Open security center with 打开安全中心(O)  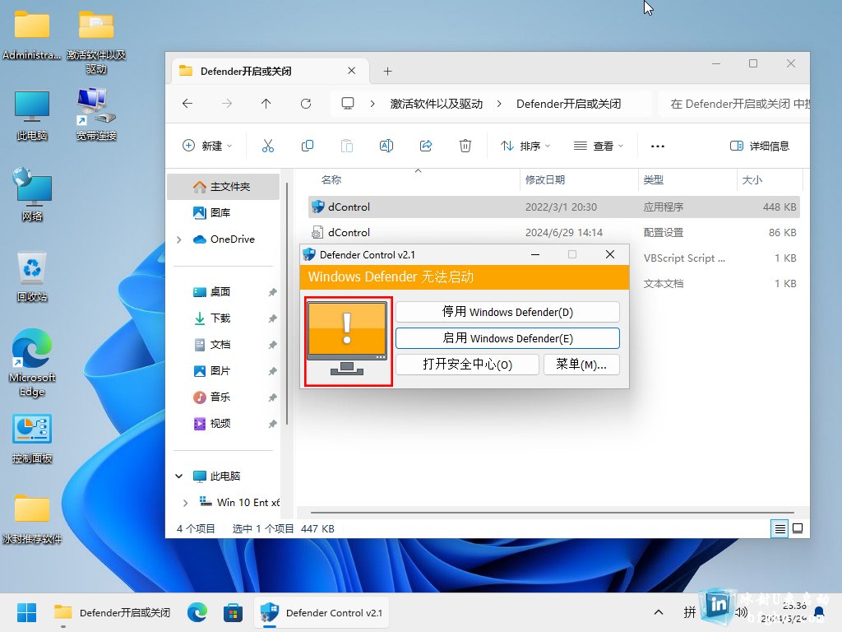coord(467,365)
